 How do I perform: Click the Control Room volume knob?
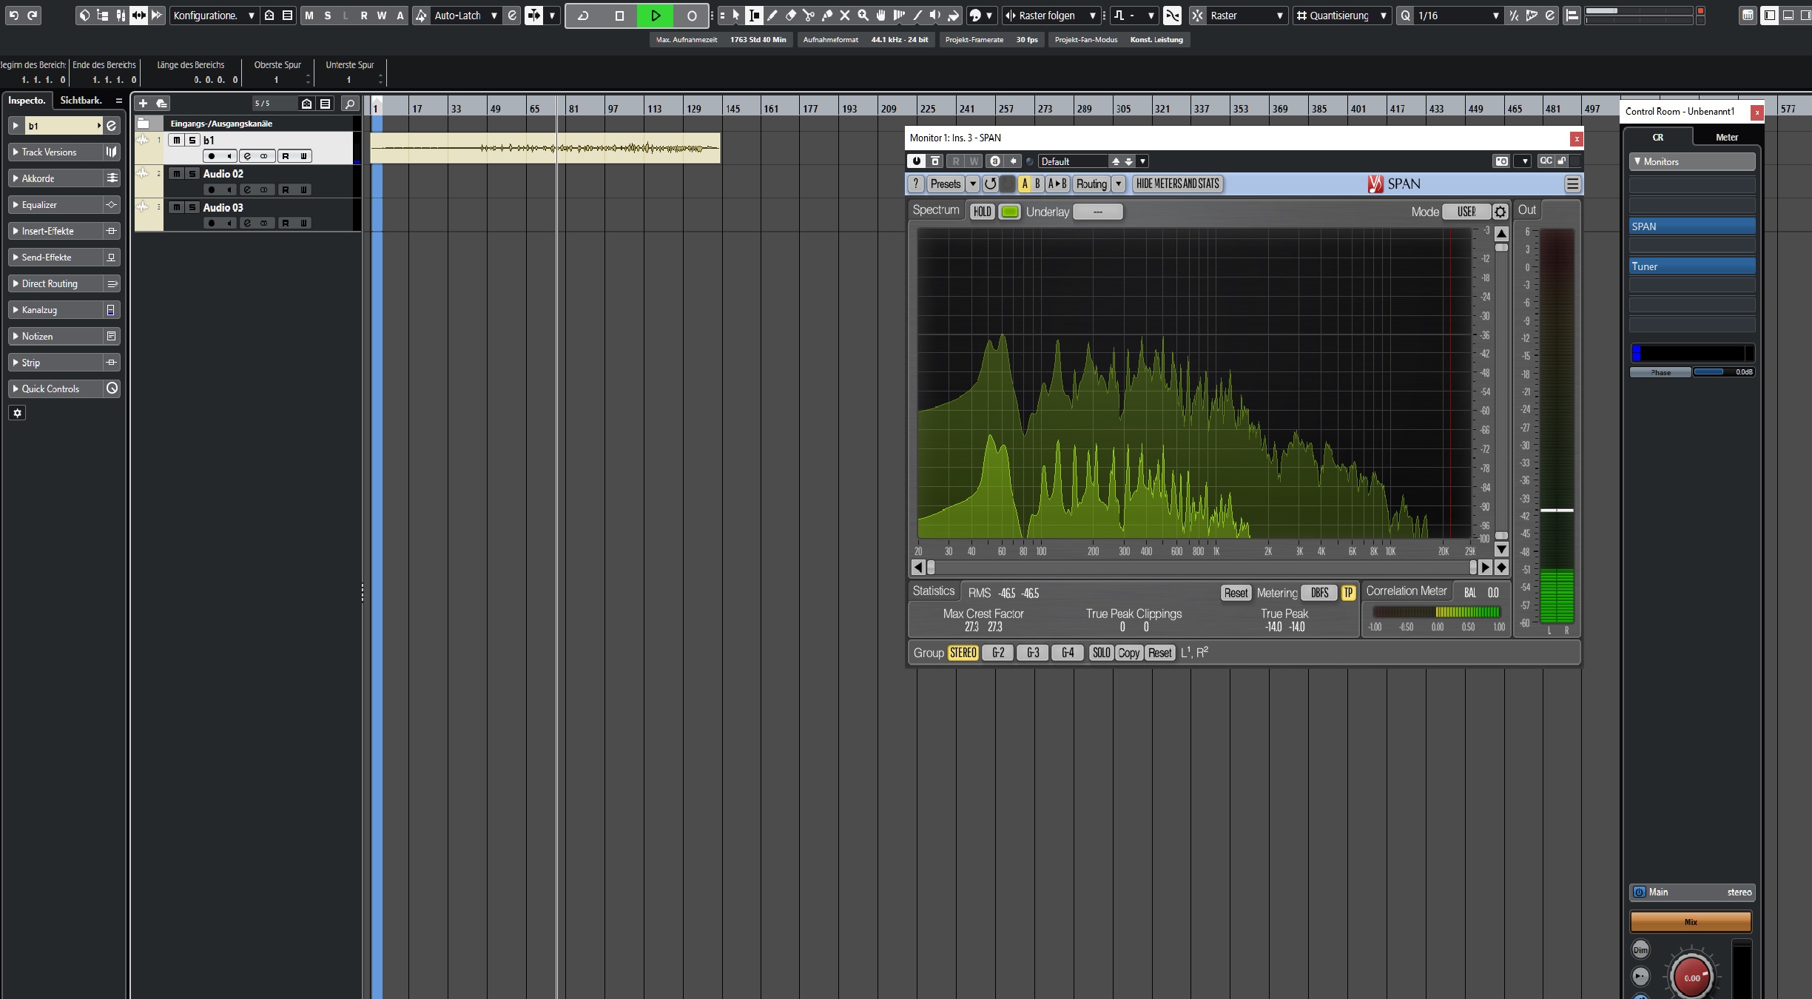coord(1691,977)
